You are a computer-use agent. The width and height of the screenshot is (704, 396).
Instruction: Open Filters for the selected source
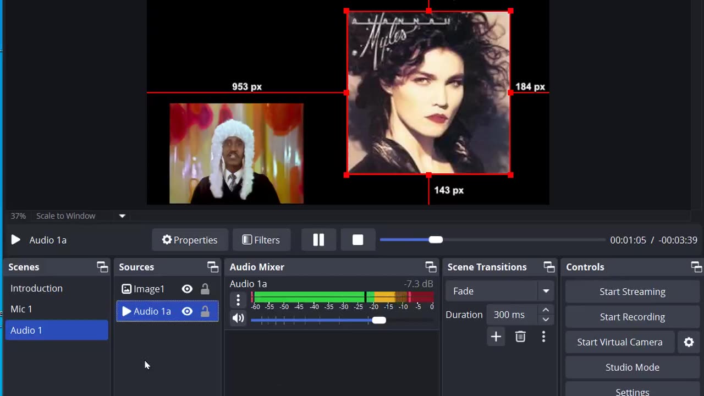261,240
